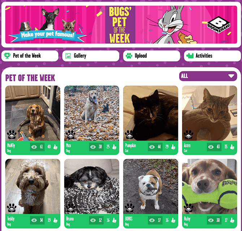Click the trophy icon beside Pet of the Week
Image resolution: width=242 pixels, height=231 pixels.
pos(7,56)
